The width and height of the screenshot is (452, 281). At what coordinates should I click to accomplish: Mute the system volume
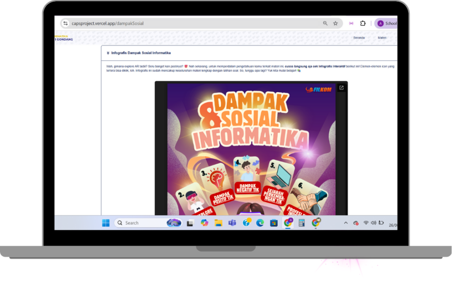[x=373, y=222]
